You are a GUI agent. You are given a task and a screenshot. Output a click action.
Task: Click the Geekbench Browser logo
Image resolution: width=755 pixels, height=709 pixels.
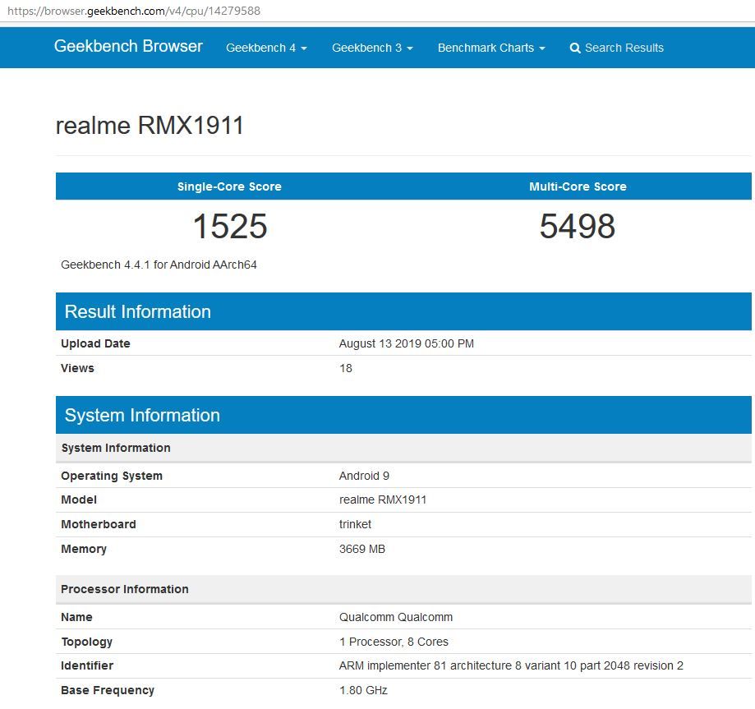127,47
